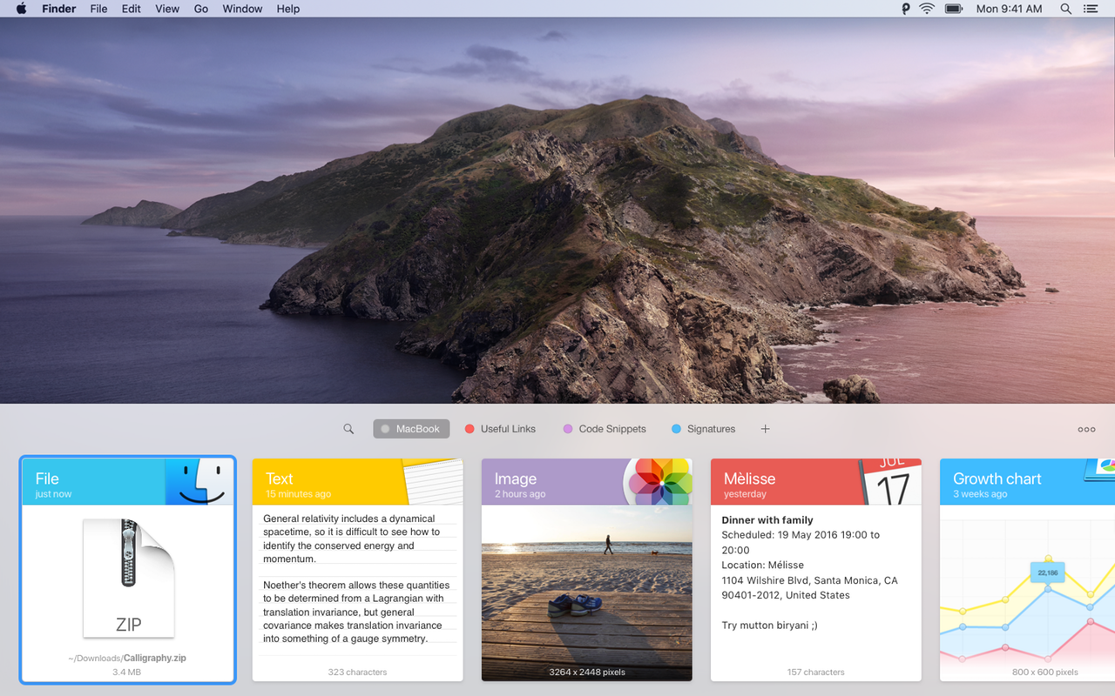Open Notification Center list icon

click(x=1090, y=9)
